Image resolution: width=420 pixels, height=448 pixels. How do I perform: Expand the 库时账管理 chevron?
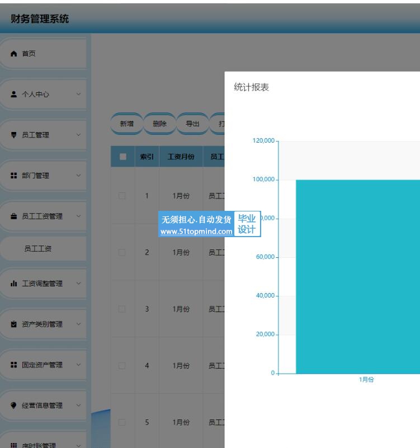(78, 445)
